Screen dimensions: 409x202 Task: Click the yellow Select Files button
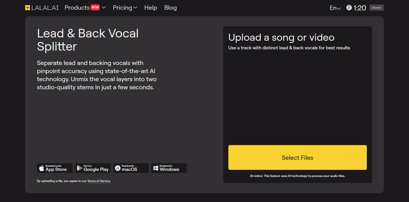(x=297, y=157)
